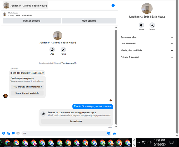Expand Privacy & support section

[x=147, y=57]
